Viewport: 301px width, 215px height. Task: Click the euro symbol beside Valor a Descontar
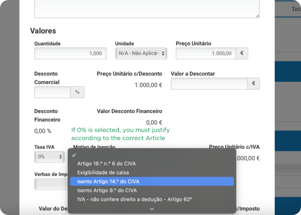click(x=254, y=84)
